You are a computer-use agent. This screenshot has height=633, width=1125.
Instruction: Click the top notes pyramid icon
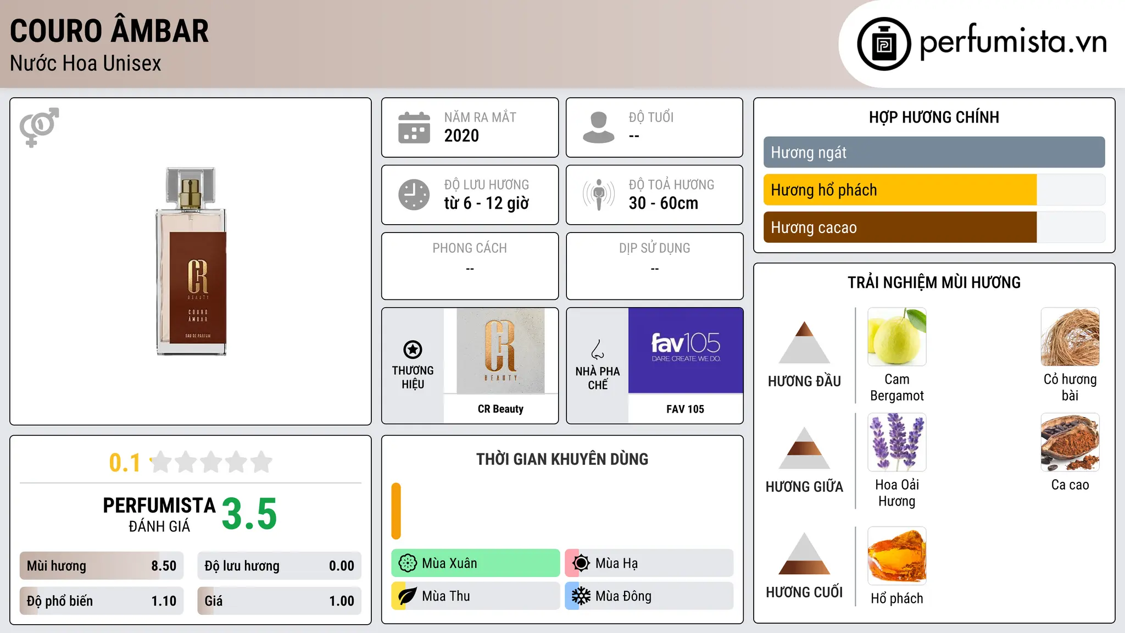[x=804, y=342]
